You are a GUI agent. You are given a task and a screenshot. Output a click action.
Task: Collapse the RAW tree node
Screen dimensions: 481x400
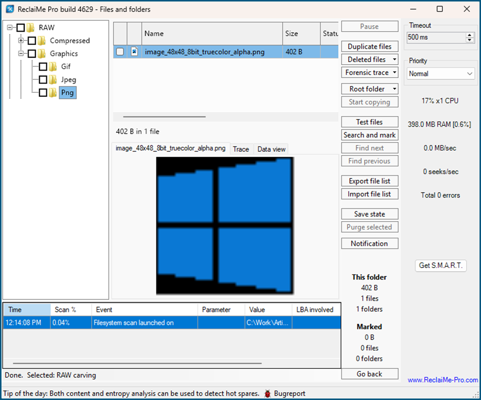(9, 28)
